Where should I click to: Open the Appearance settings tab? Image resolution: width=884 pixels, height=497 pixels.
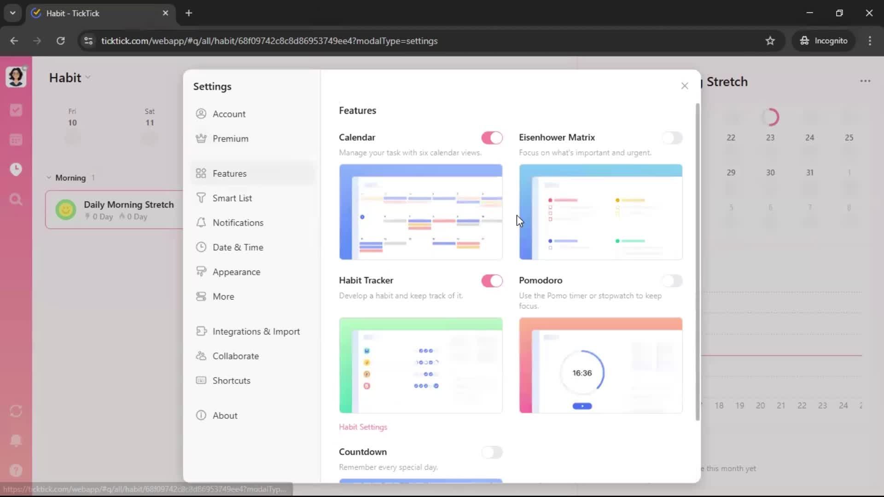[x=236, y=272]
